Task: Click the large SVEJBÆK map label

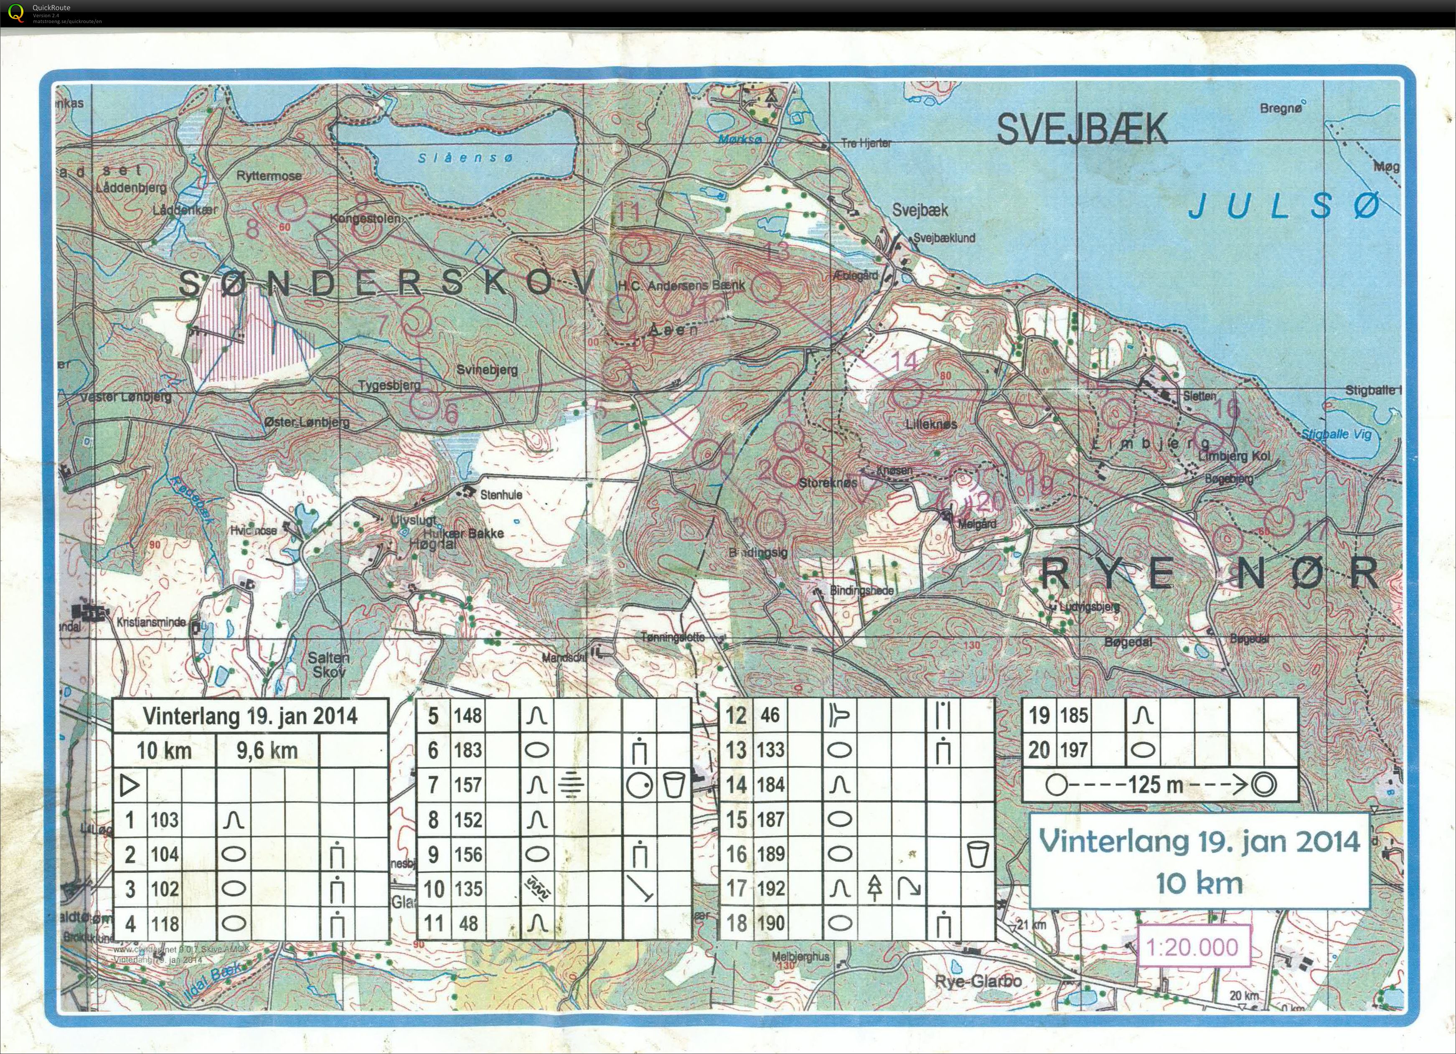Action: click(x=1082, y=128)
